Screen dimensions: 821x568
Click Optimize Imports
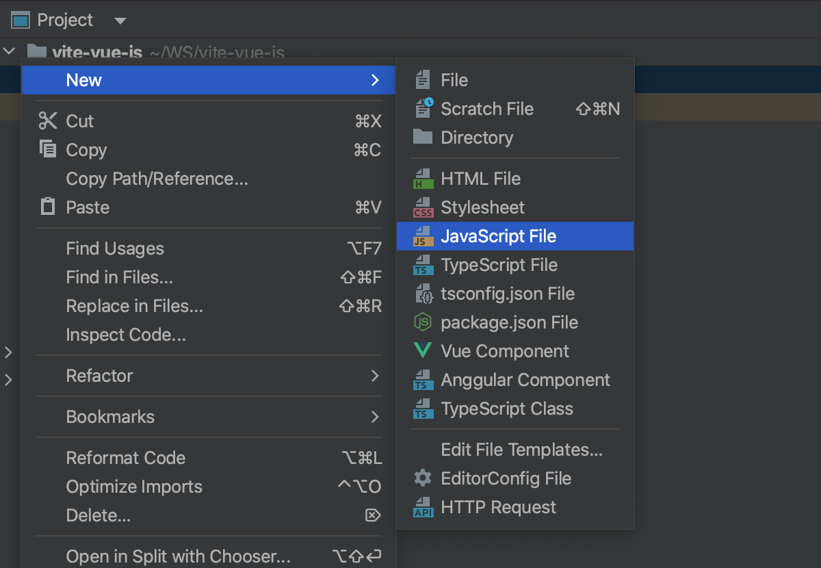coord(134,487)
